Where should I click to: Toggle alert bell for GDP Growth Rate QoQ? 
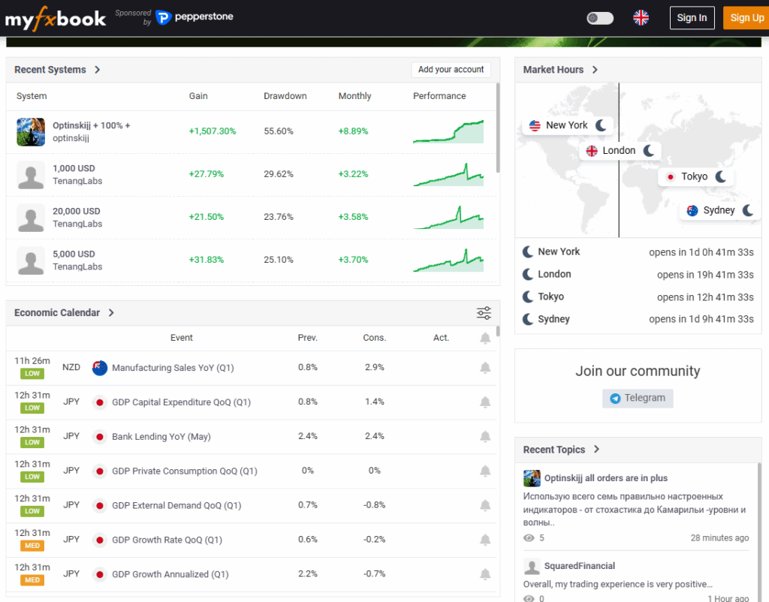[x=485, y=540]
